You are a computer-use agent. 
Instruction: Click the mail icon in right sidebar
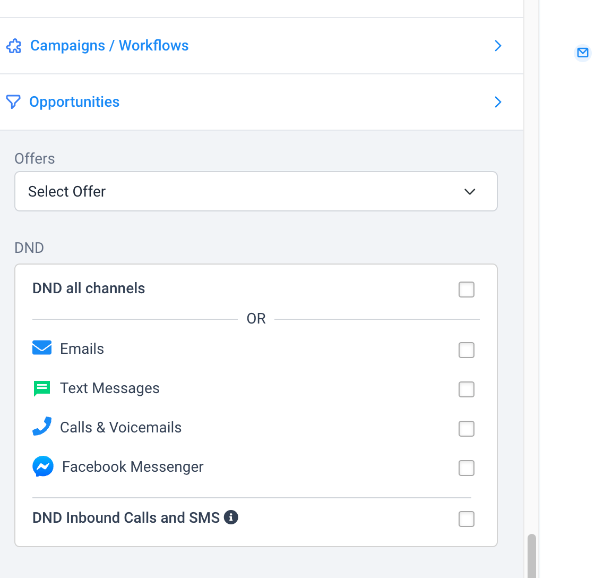point(583,53)
